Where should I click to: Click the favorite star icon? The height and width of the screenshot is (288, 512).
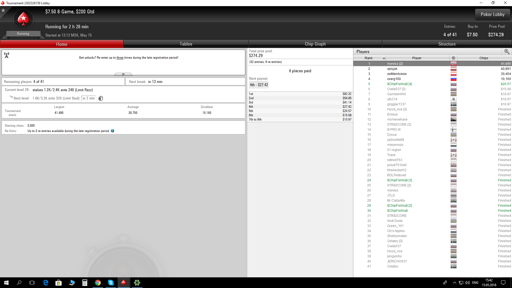[x=3, y=10]
